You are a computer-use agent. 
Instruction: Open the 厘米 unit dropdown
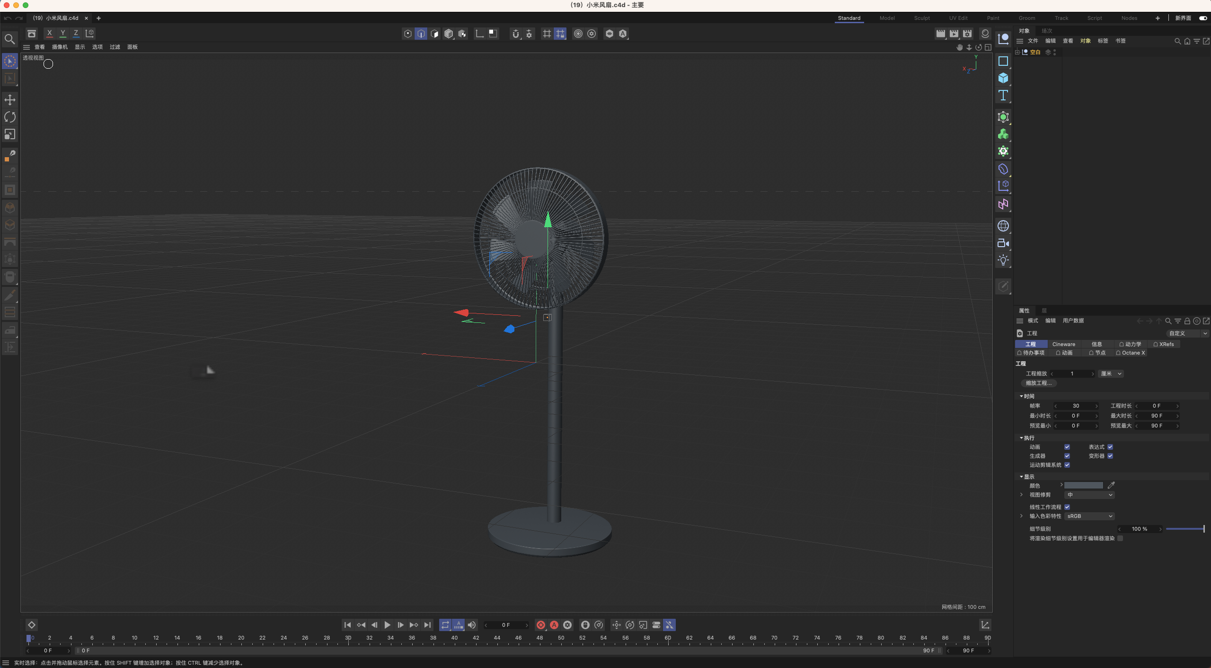coord(1111,374)
